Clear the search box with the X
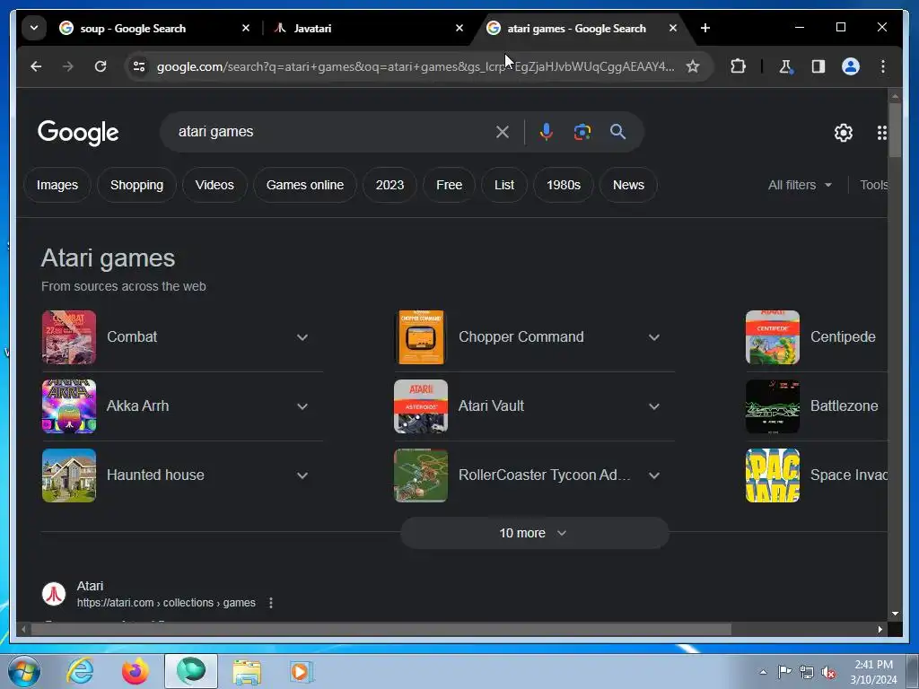 [x=503, y=132]
